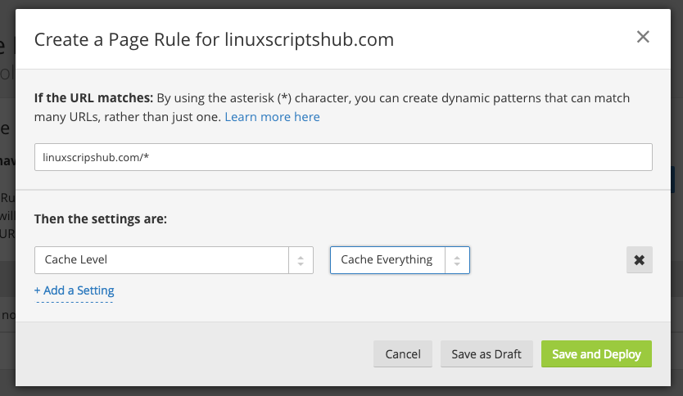Click Save and Deploy button
Viewport: 683px width, 396px height.
[x=596, y=353]
